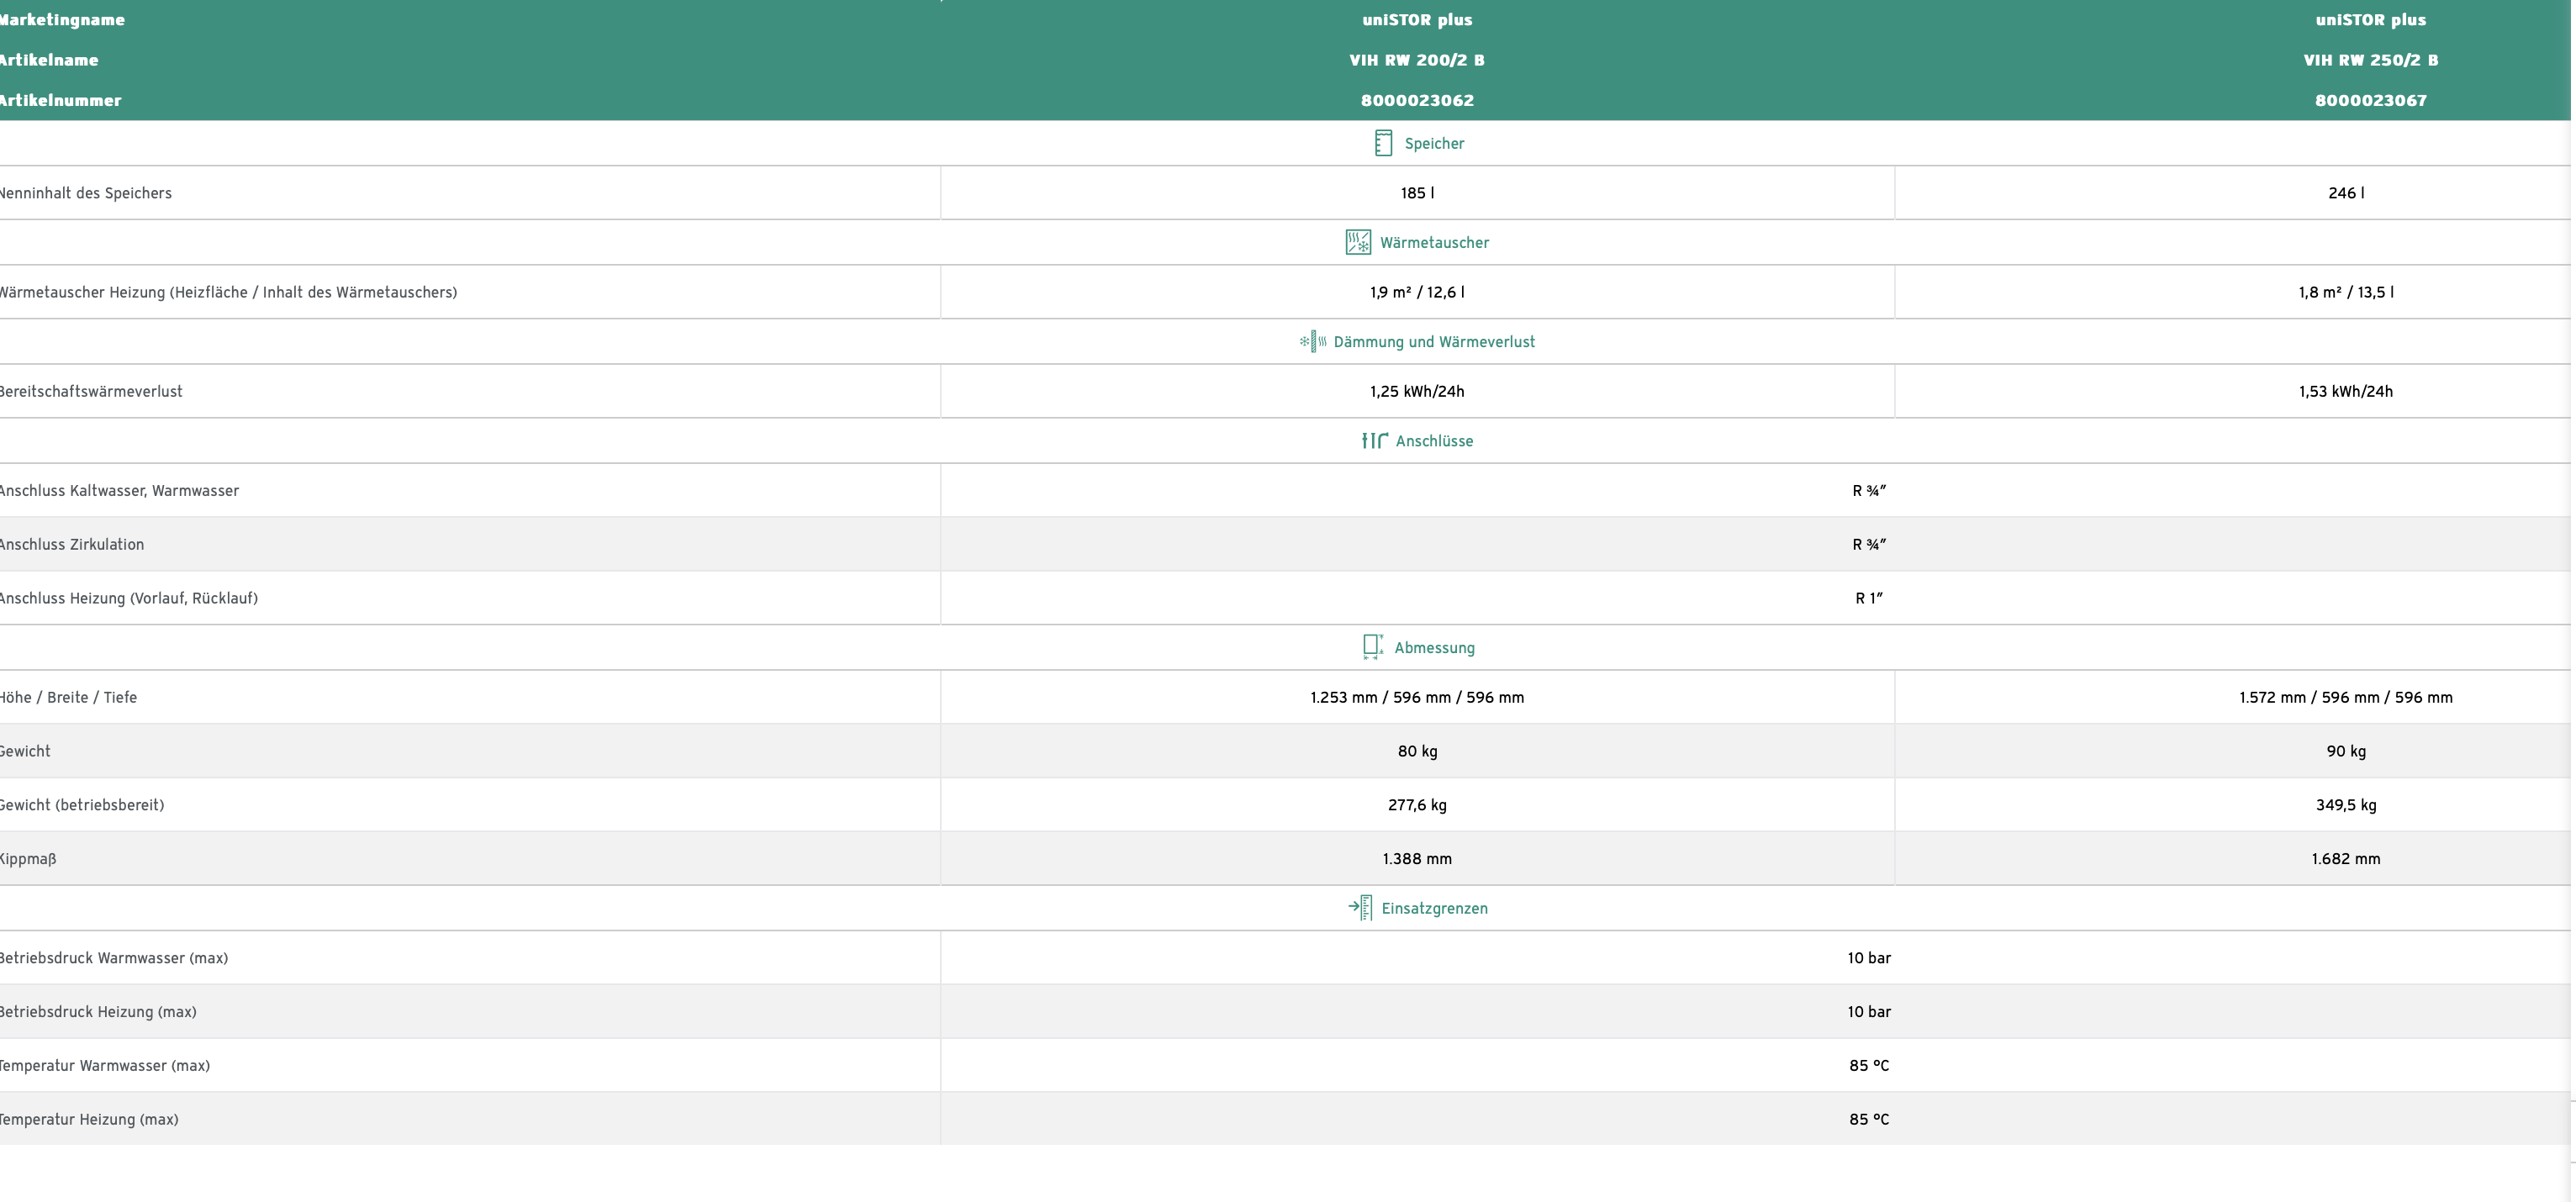Click Anschluss Heizung (Vorlauf, Rücklauf) label
This screenshot has width=2576, height=1202.
click(129, 598)
